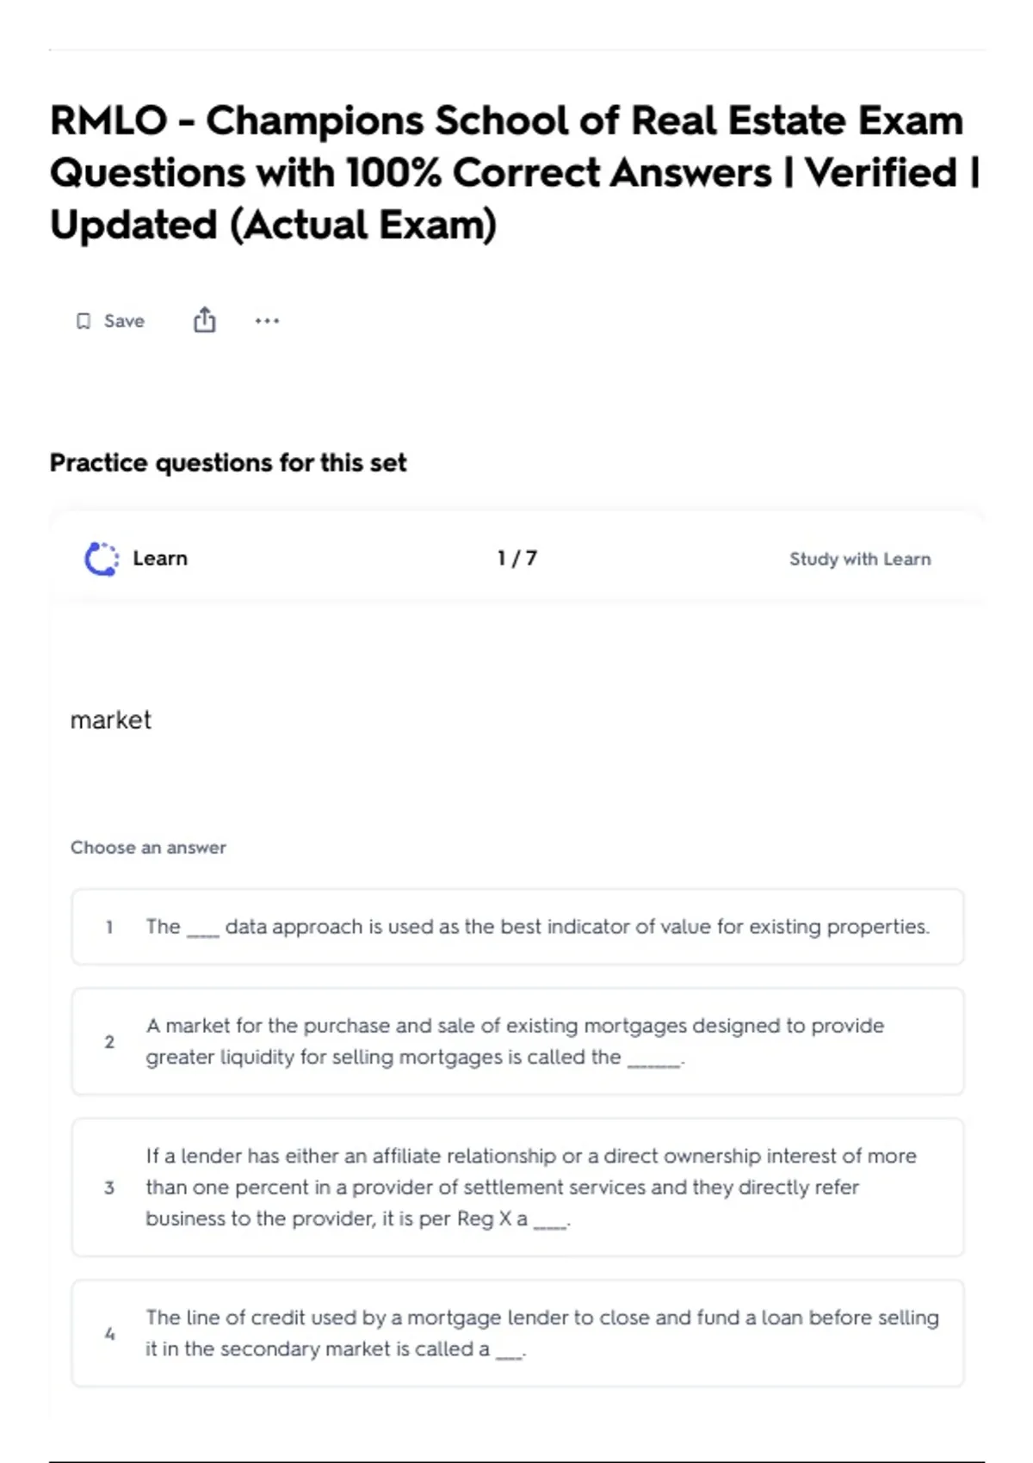Screen dimensions: 1033x1463
Task: Click the number 3 answer marker
Action: (x=109, y=1188)
